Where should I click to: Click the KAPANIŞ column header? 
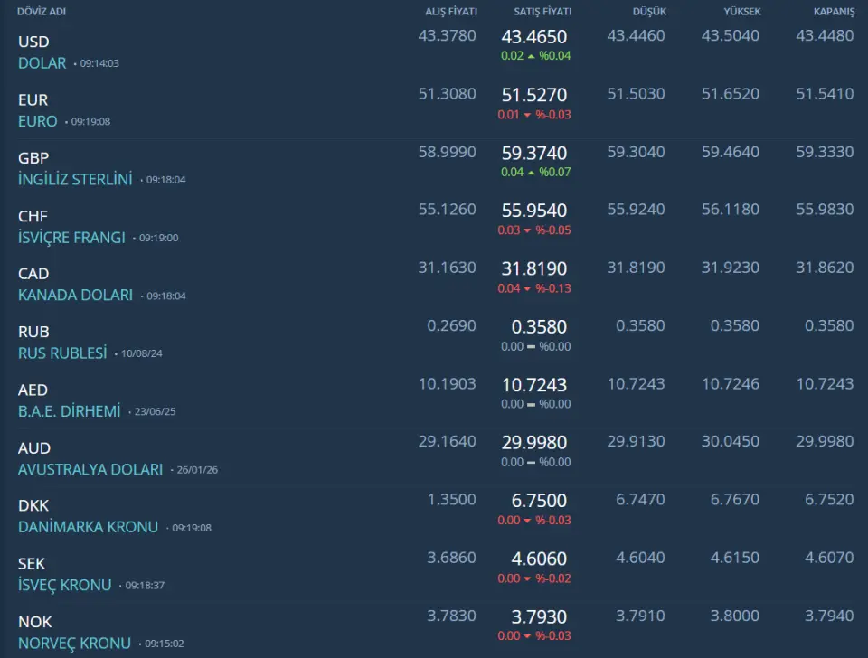834,12
